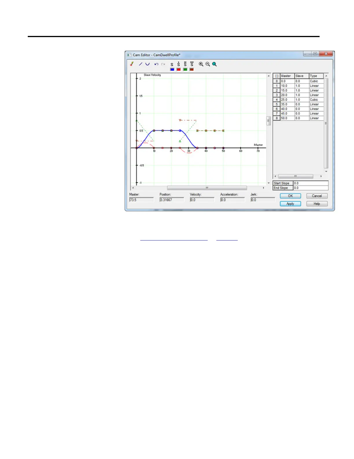Screen dimensions: 354x459
Task: Click the cam point at master 10 on blue curve
Action: (154, 131)
